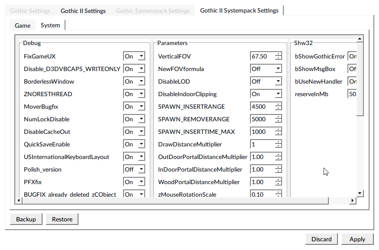Click the SPAWN_REMOVERANGE value field
This screenshot has height=250, width=379.
tap(262, 119)
